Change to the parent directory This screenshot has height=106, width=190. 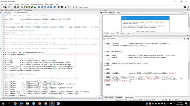click(x=188, y=7)
